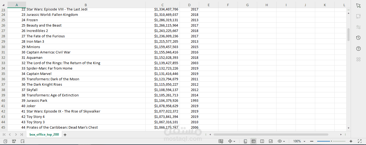Go to previous sheet navigation arrow

pos(10,135)
